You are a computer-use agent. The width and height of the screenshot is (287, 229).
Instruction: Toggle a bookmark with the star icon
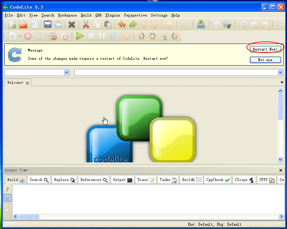coord(169,24)
